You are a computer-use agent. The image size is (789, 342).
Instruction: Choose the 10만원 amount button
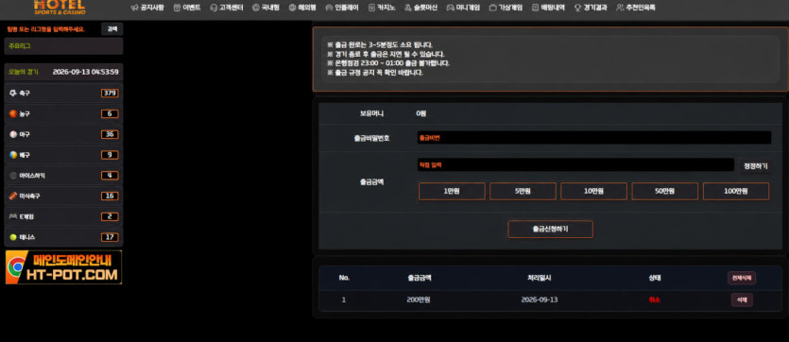pos(593,191)
